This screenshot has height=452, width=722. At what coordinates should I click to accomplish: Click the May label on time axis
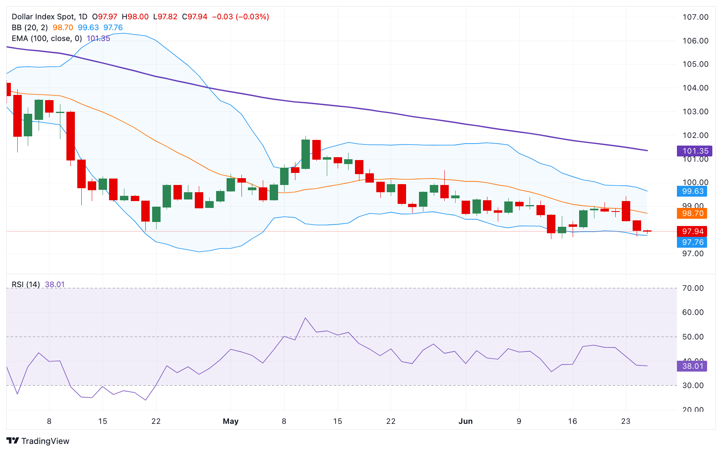231,421
